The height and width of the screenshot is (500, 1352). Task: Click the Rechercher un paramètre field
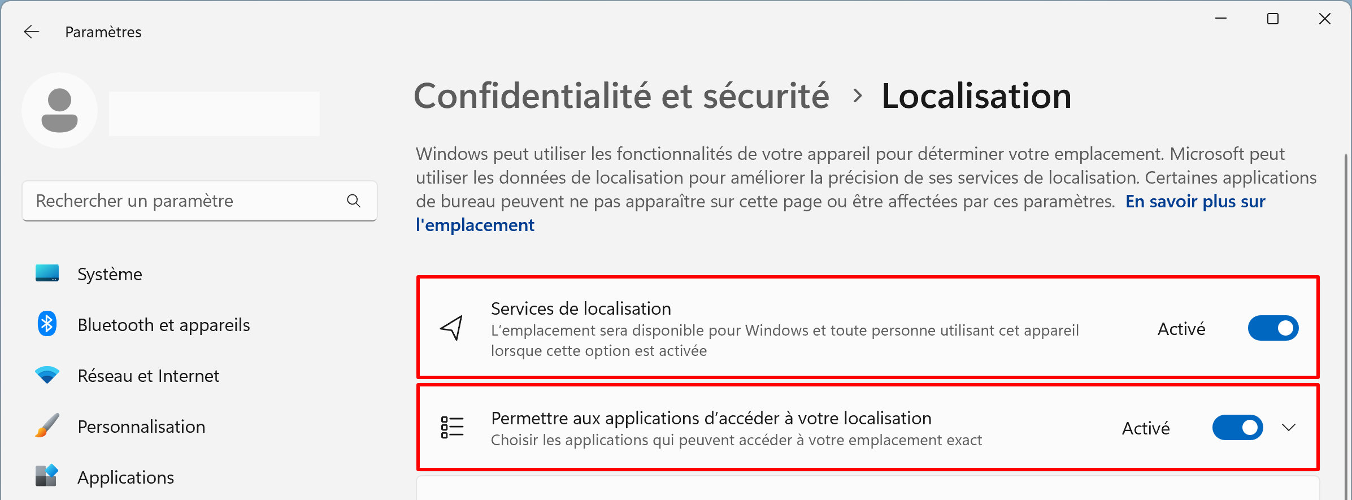coord(199,201)
